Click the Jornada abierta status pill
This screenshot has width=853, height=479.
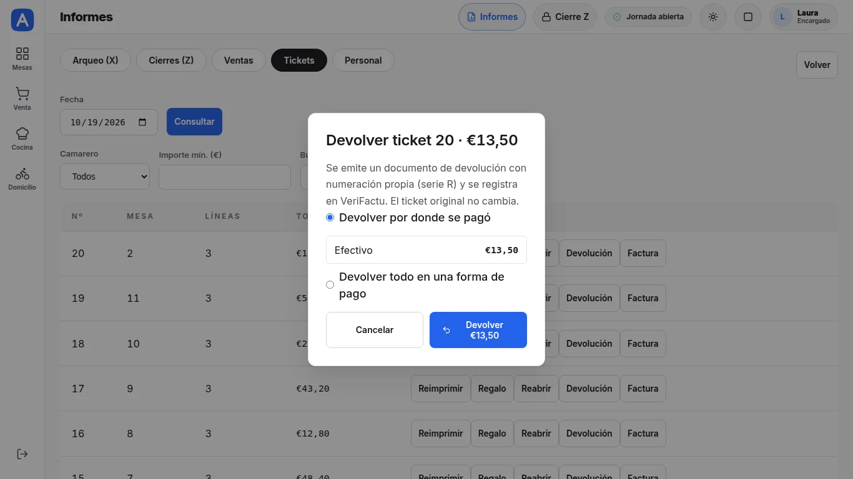[x=648, y=17]
